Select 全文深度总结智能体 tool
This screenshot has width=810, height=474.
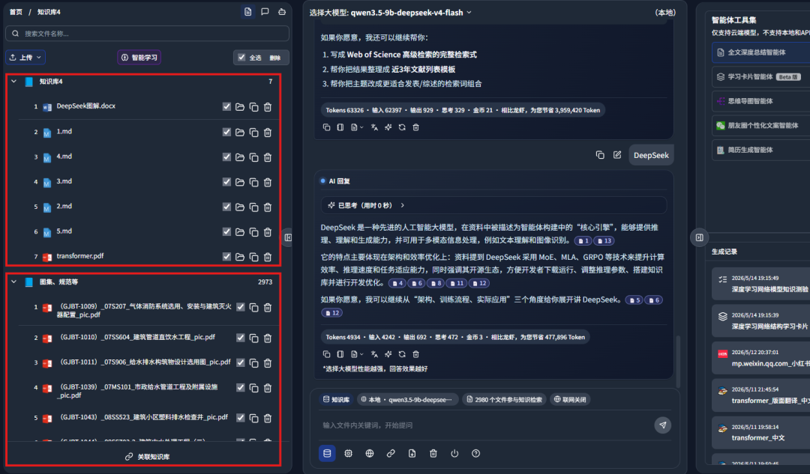(x=761, y=52)
